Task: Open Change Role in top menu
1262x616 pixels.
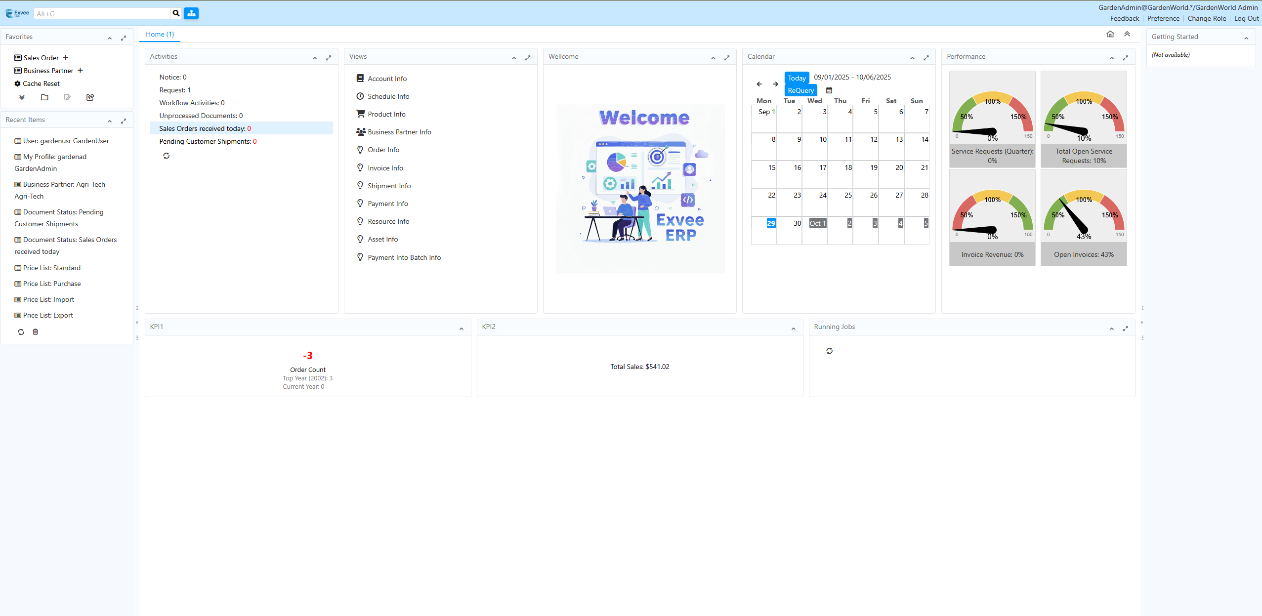Action: pyautogui.click(x=1206, y=18)
